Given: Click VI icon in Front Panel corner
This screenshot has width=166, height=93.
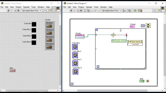Looking at the screenshot, I should point(59,9).
